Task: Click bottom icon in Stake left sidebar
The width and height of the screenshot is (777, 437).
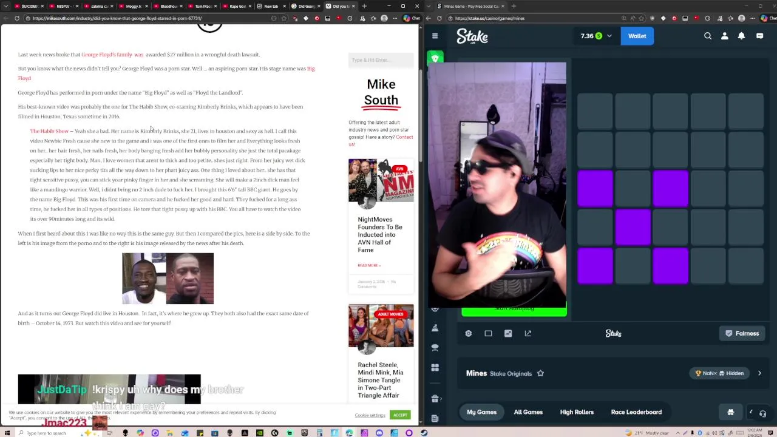Action: (435, 418)
